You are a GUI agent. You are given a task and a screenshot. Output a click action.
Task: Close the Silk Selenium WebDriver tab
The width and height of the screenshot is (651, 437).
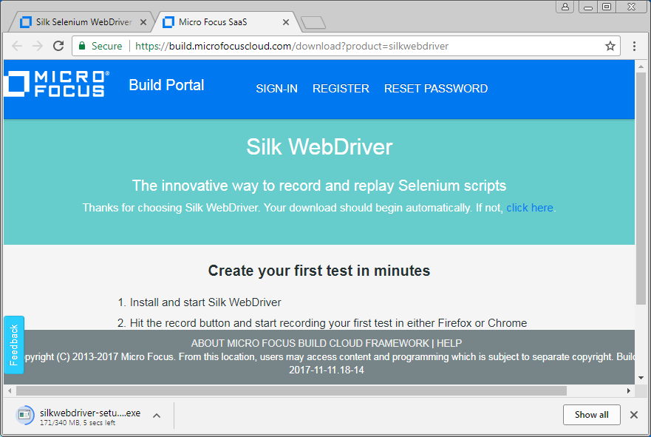click(143, 22)
